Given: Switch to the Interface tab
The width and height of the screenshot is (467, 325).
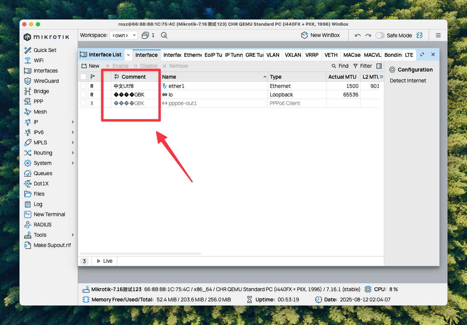Looking at the screenshot, I should click(x=146, y=55).
